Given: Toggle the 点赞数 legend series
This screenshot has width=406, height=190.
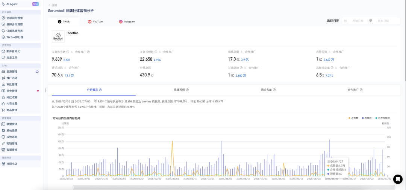Looking at the screenshot, I should (353, 118).
